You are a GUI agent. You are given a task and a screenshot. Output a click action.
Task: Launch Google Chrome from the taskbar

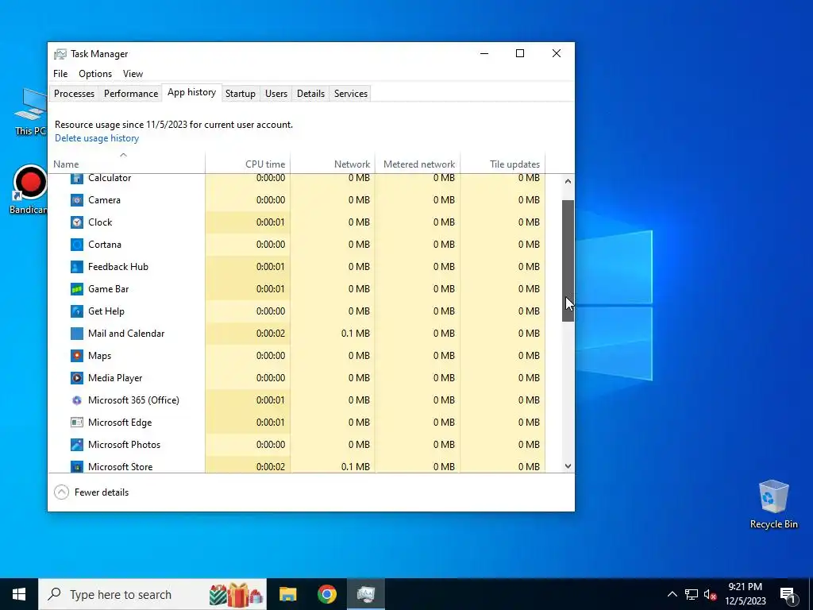(326, 594)
